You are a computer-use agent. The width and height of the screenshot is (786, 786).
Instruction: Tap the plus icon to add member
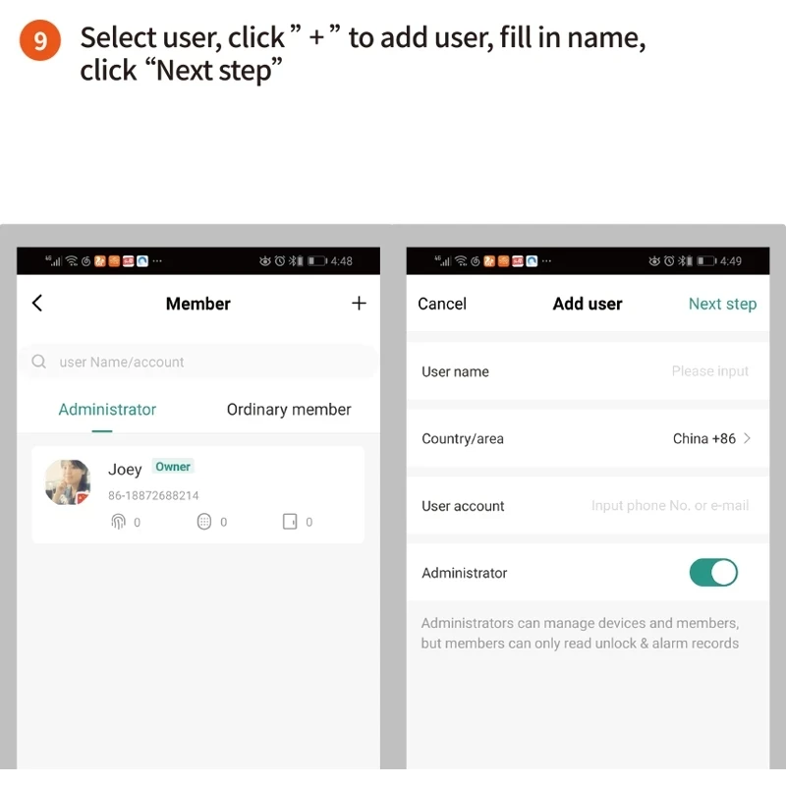(359, 303)
